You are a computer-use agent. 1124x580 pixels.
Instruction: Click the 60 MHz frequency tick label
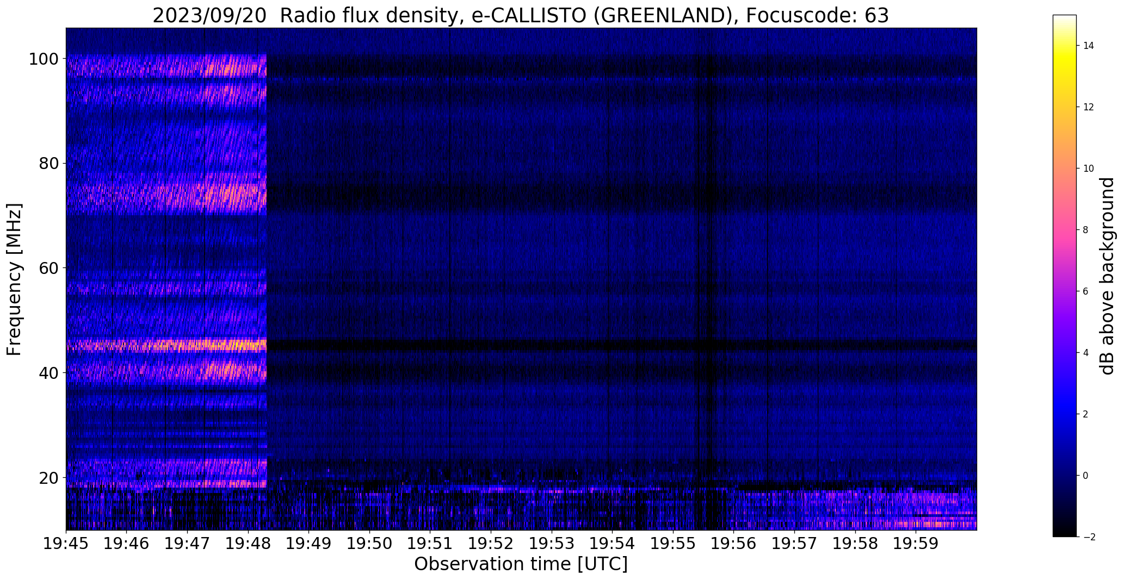(49, 268)
